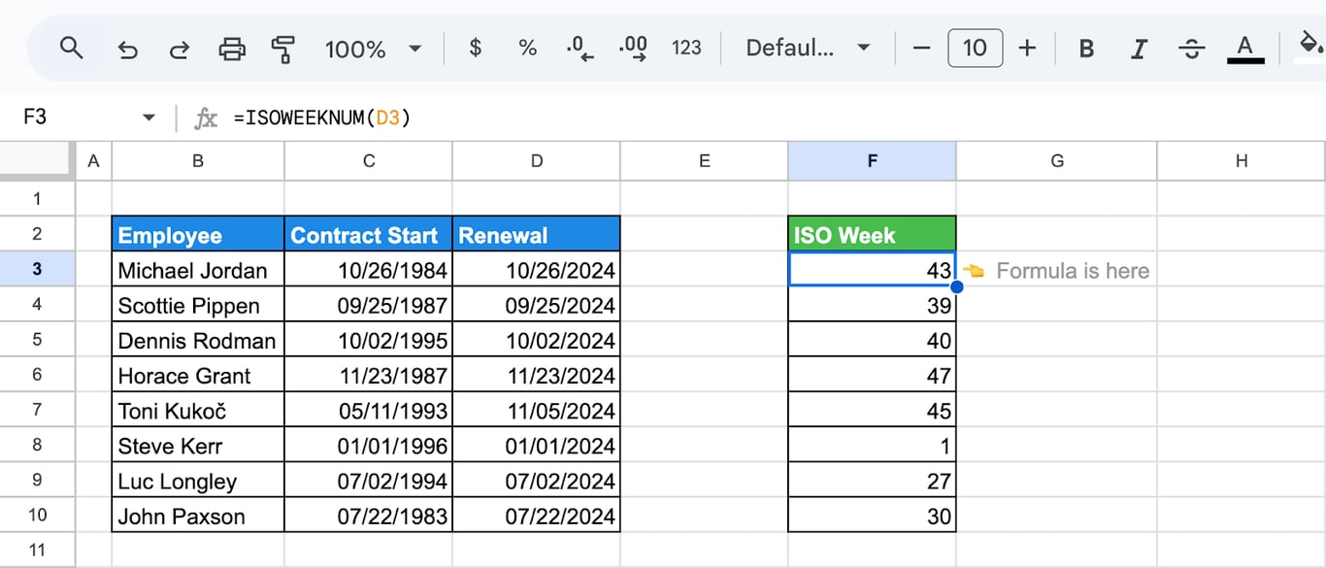Select the ISO week cell showing 47
This screenshot has width=1326, height=568.
tap(872, 375)
